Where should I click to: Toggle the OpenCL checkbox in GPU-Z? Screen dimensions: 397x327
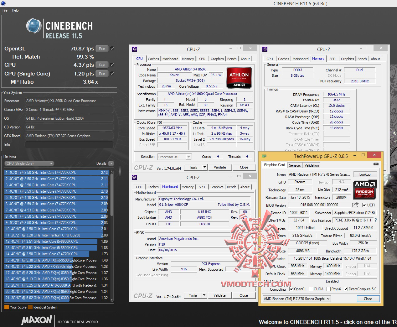coord(291,289)
